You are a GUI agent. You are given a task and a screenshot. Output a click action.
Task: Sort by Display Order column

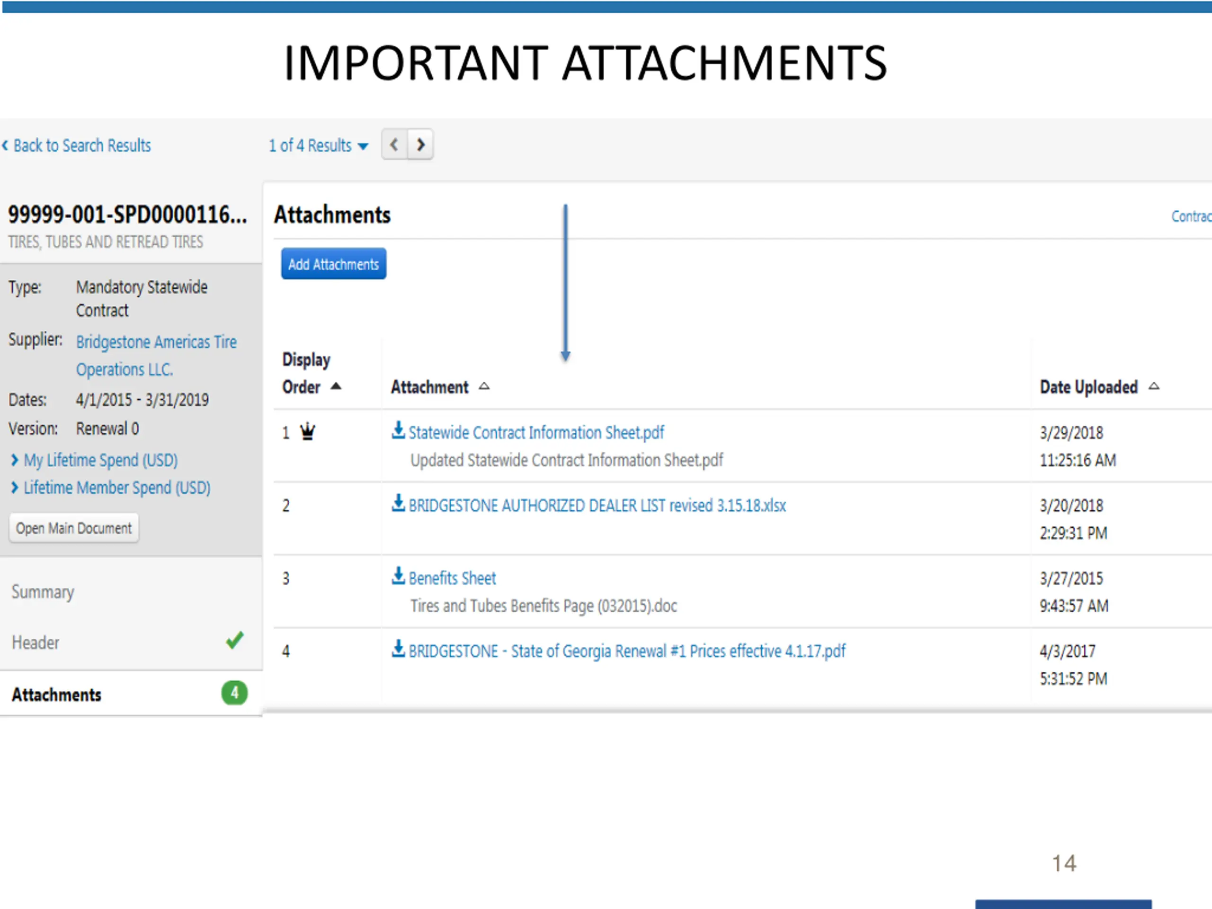click(x=312, y=374)
